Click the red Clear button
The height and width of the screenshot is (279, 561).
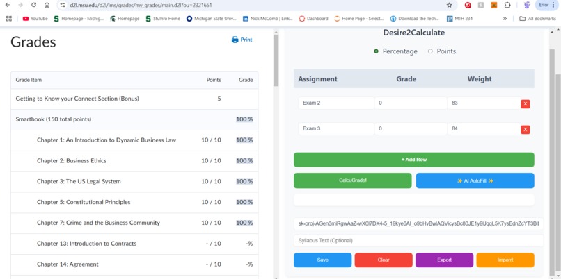384,260
